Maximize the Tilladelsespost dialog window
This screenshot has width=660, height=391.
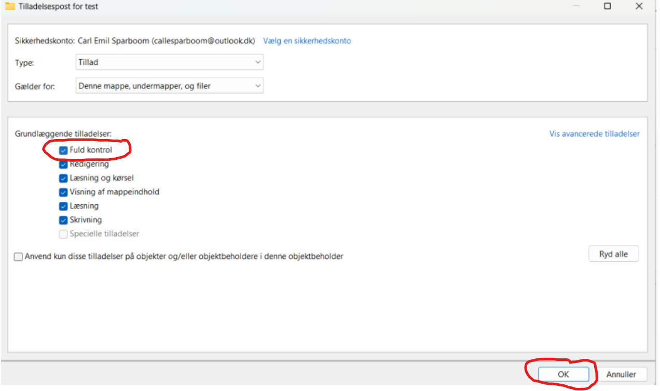pyautogui.click(x=607, y=6)
